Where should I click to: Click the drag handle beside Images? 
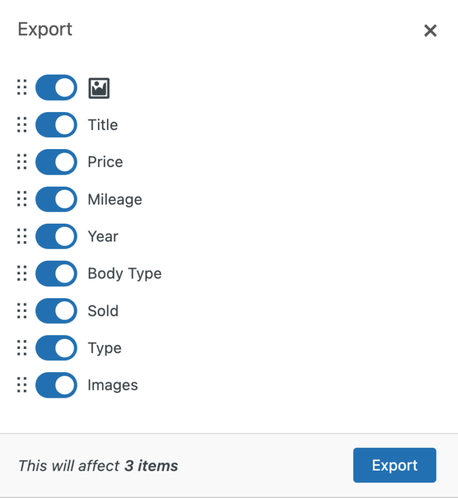22,385
